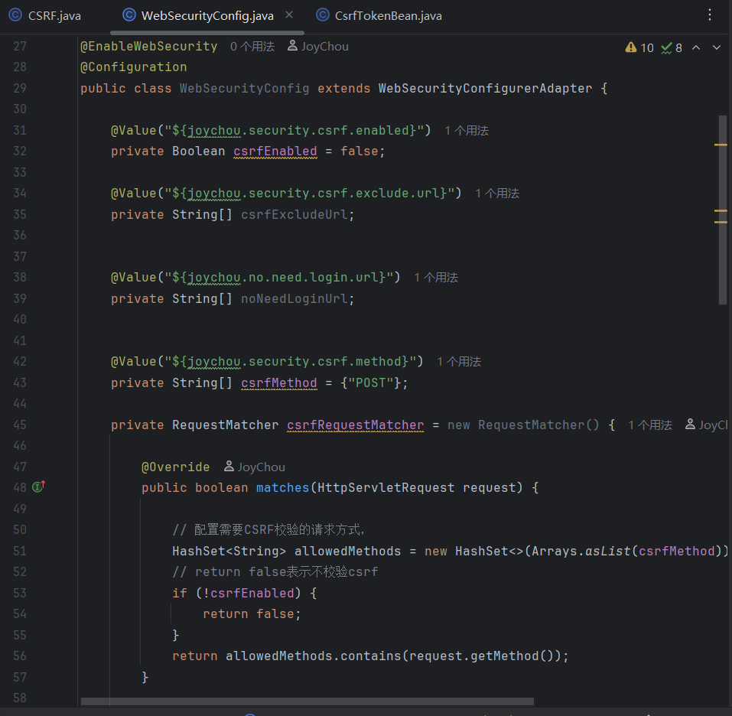Close the WebSecurityConfig.java tab
Image resolution: width=732 pixels, height=716 pixels.
tap(288, 15)
